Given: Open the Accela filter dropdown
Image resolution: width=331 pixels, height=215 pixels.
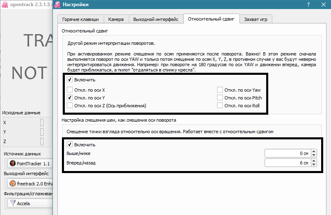Looking at the screenshot, I should pyautogui.click(x=30, y=203).
